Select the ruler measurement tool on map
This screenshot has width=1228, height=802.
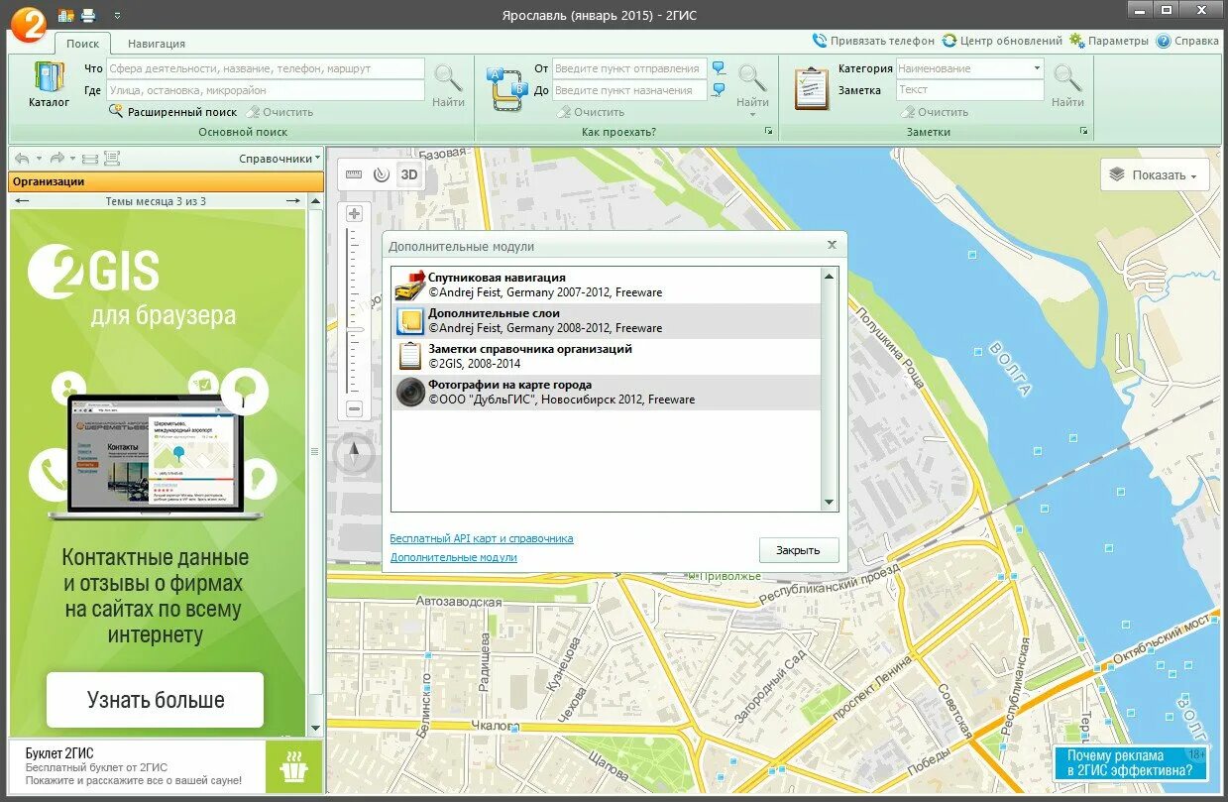point(354,175)
